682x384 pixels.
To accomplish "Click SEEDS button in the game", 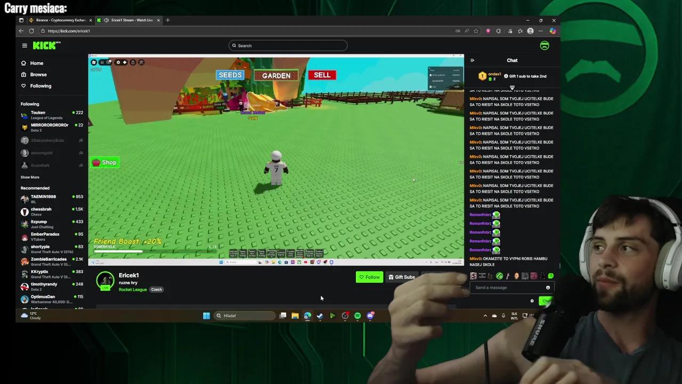I will click(x=230, y=75).
